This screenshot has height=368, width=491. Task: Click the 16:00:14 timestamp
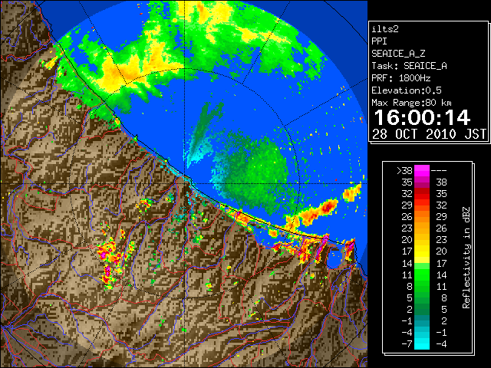coord(422,117)
